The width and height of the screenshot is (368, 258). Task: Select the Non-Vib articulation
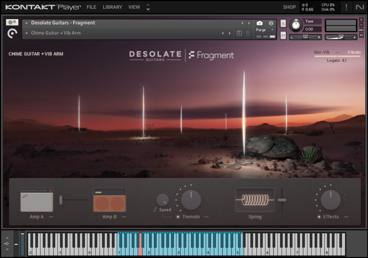322,52
